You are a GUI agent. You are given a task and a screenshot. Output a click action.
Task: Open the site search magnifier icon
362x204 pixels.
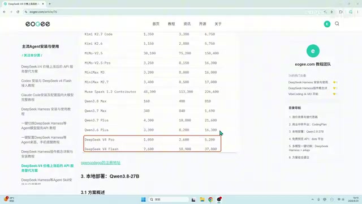[x=337, y=24]
